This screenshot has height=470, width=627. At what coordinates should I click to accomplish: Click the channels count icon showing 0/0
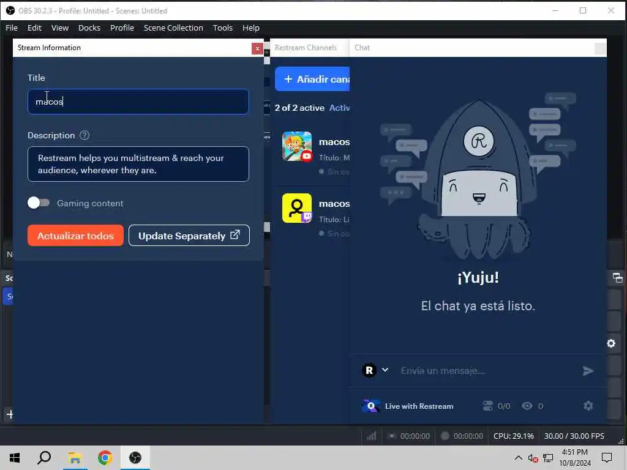[488, 406]
